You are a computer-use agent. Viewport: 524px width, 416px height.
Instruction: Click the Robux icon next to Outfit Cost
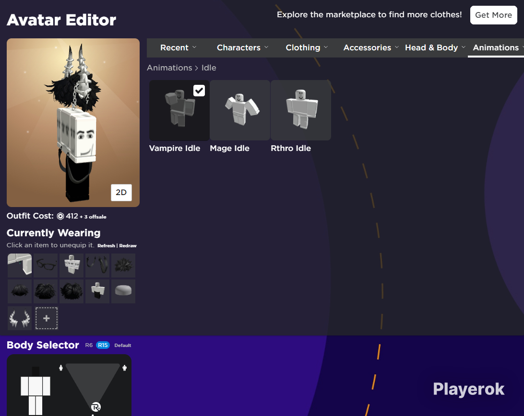60,216
